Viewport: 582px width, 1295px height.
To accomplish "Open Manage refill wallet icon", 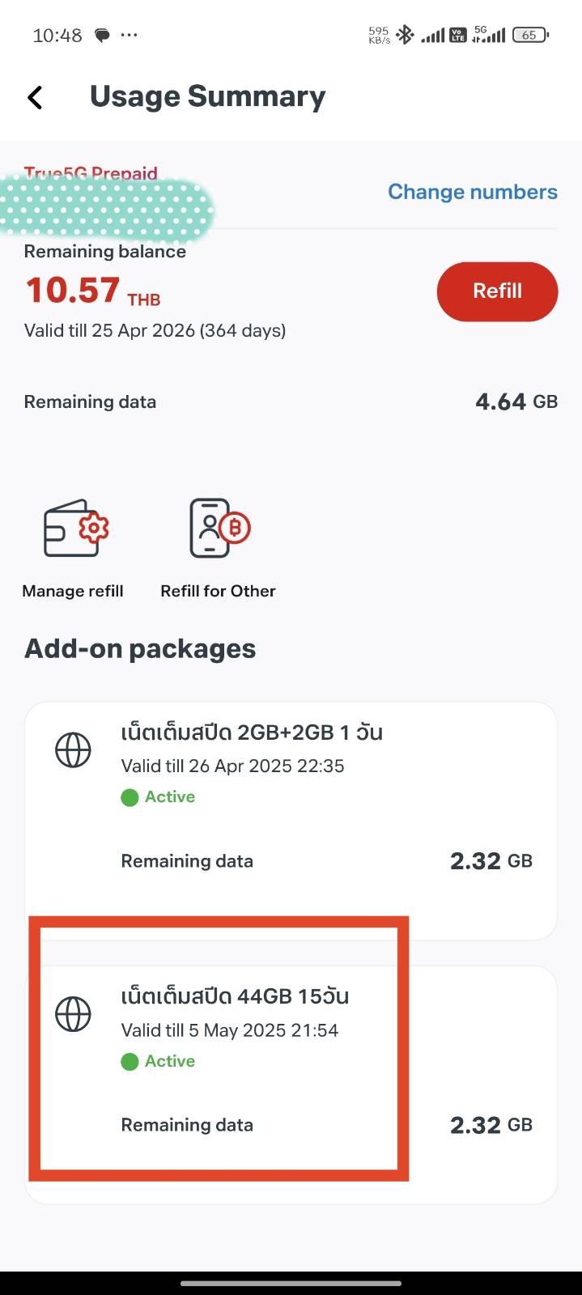I will [x=76, y=528].
